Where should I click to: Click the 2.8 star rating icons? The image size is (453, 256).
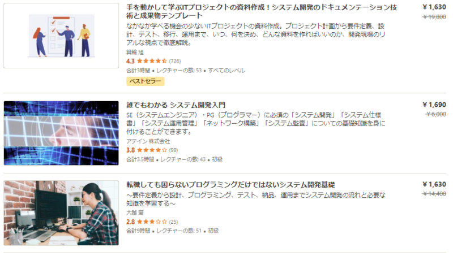[x=152, y=222]
